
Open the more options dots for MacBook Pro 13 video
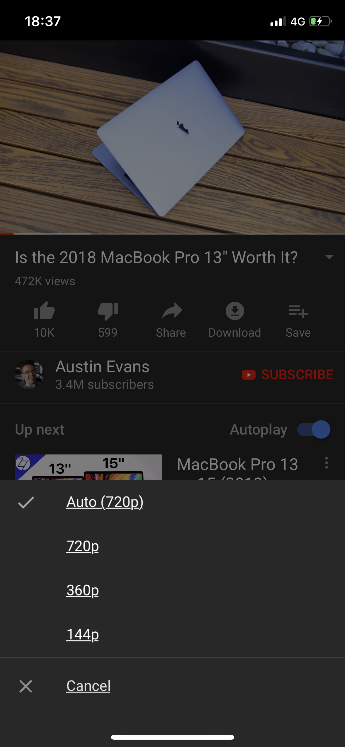coord(327,463)
